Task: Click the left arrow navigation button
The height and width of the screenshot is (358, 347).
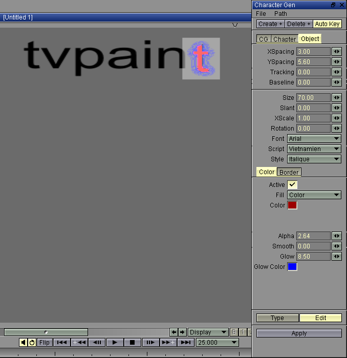Action: click(174, 332)
